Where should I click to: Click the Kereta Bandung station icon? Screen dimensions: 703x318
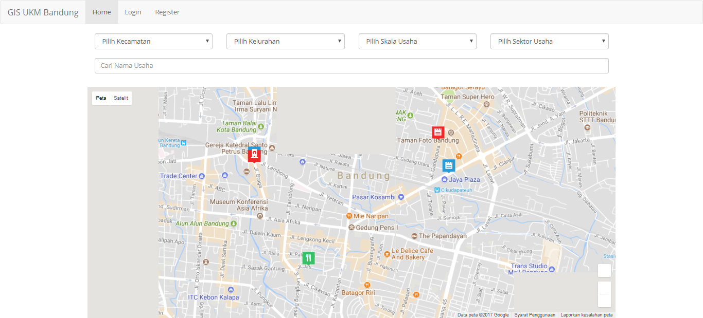pyautogui.click(x=183, y=143)
